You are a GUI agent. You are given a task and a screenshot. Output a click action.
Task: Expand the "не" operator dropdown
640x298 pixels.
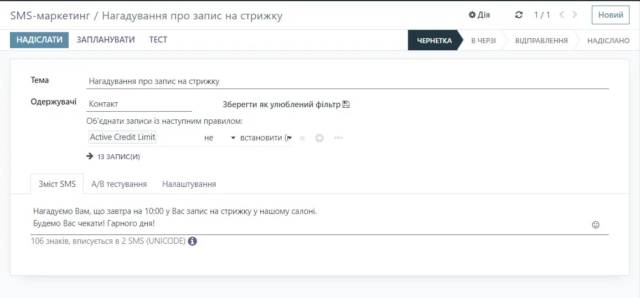click(219, 138)
